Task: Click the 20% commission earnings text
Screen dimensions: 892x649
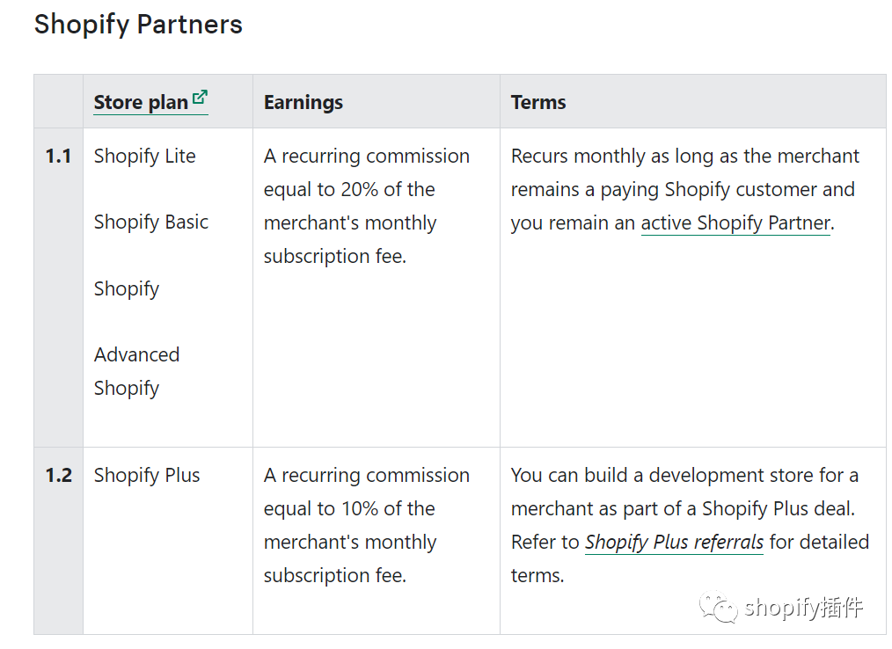Action: click(366, 206)
